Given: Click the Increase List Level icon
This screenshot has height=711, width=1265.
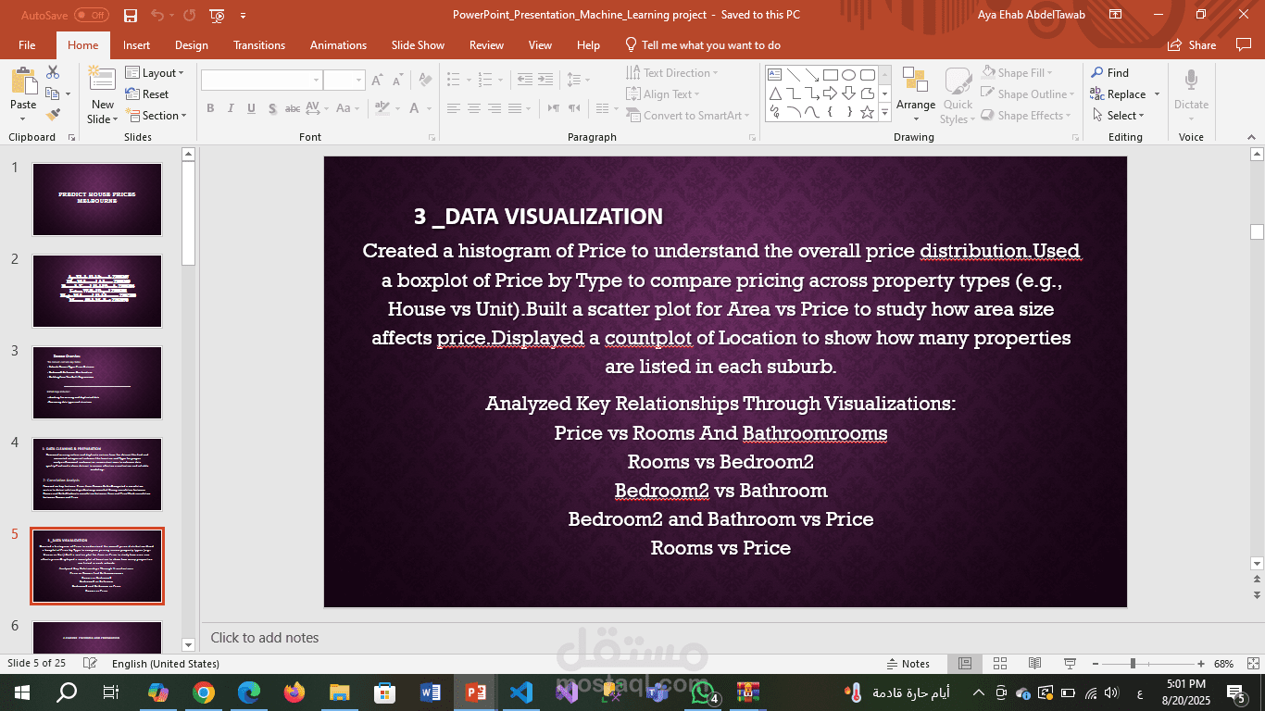Looking at the screenshot, I should click(x=546, y=81).
